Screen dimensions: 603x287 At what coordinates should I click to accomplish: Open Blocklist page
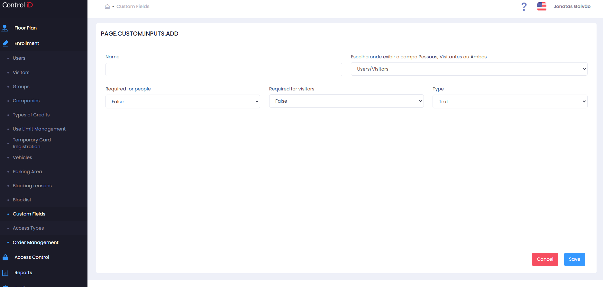(22, 200)
